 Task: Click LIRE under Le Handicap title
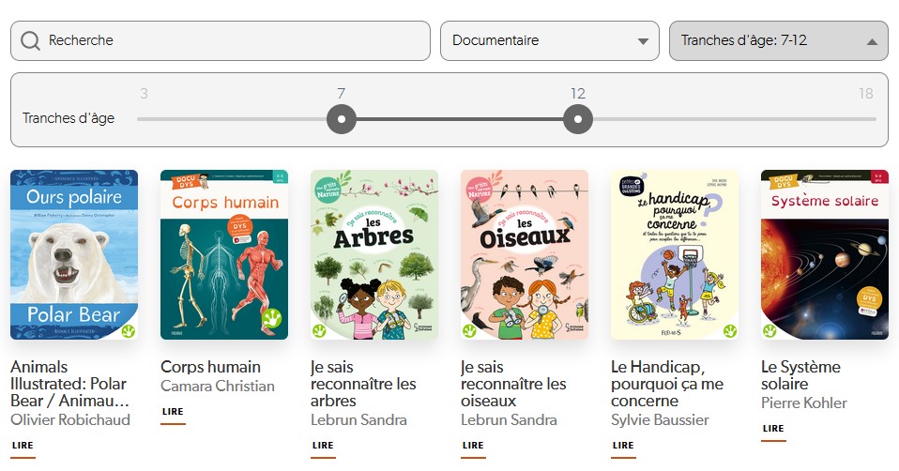pyautogui.click(x=623, y=446)
